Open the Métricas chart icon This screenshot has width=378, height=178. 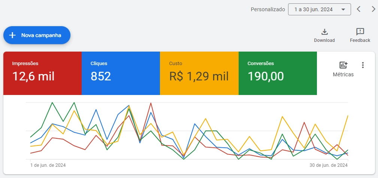pyautogui.click(x=343, y=65)
